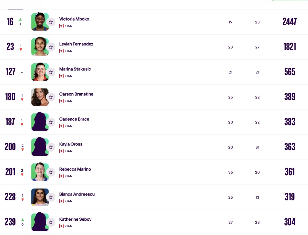Click Marina Stakusic's player photo

click(40, 72)
